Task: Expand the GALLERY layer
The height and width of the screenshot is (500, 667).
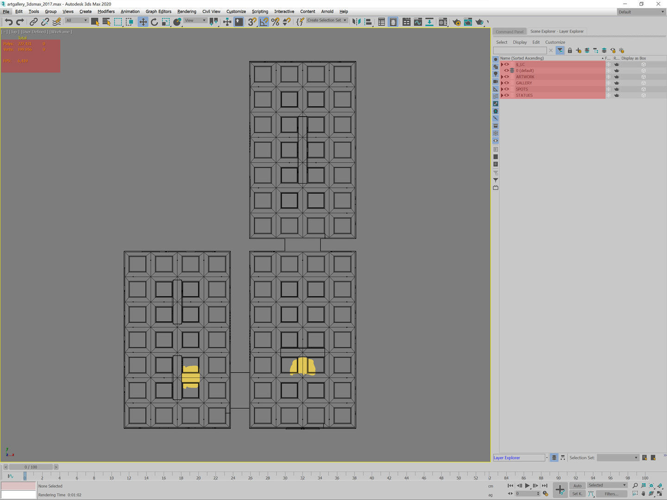Action: pos(502,83)
